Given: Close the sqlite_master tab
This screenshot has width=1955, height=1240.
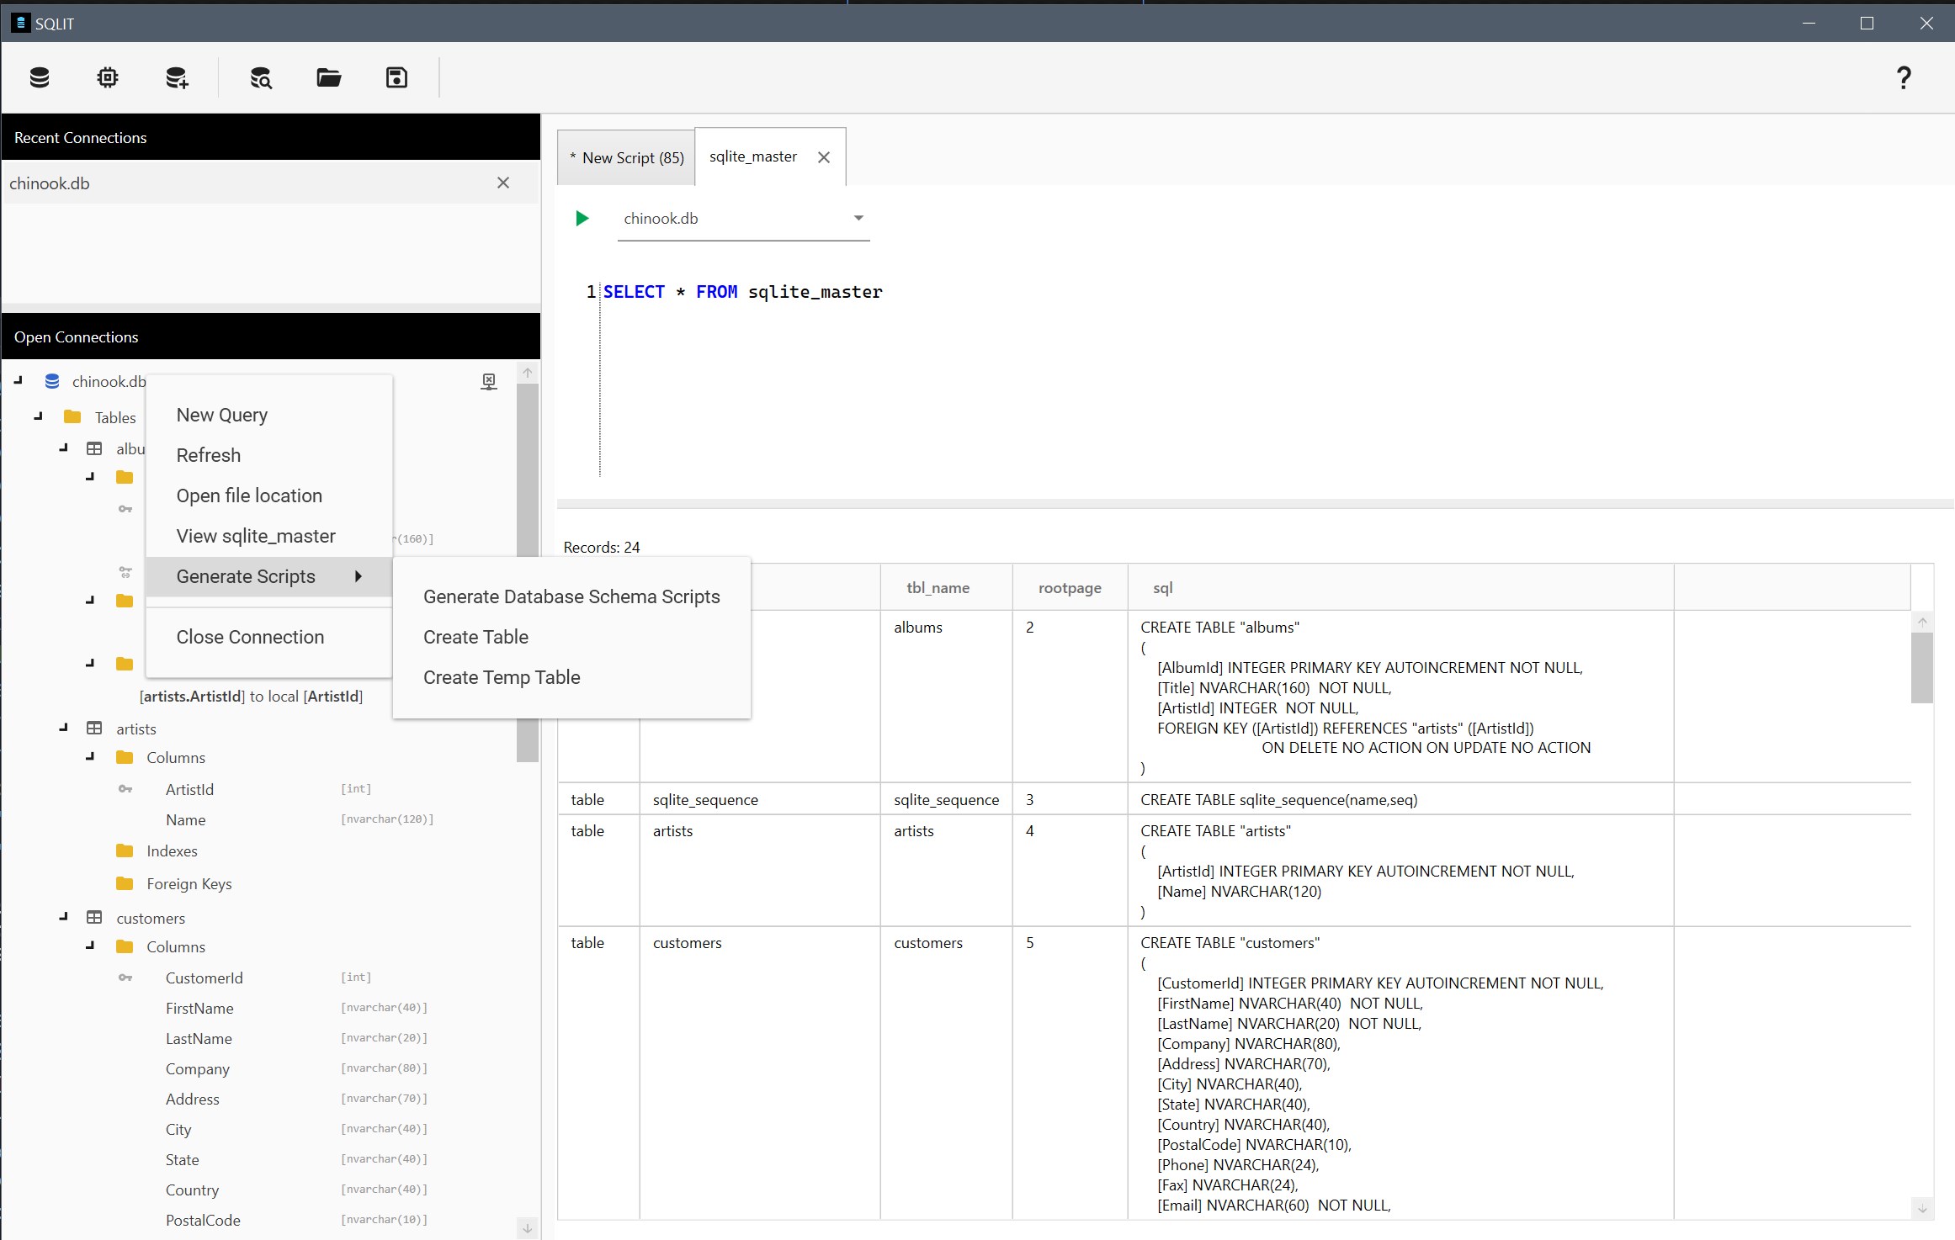Looking at the screenshot, I should point(824,157).
